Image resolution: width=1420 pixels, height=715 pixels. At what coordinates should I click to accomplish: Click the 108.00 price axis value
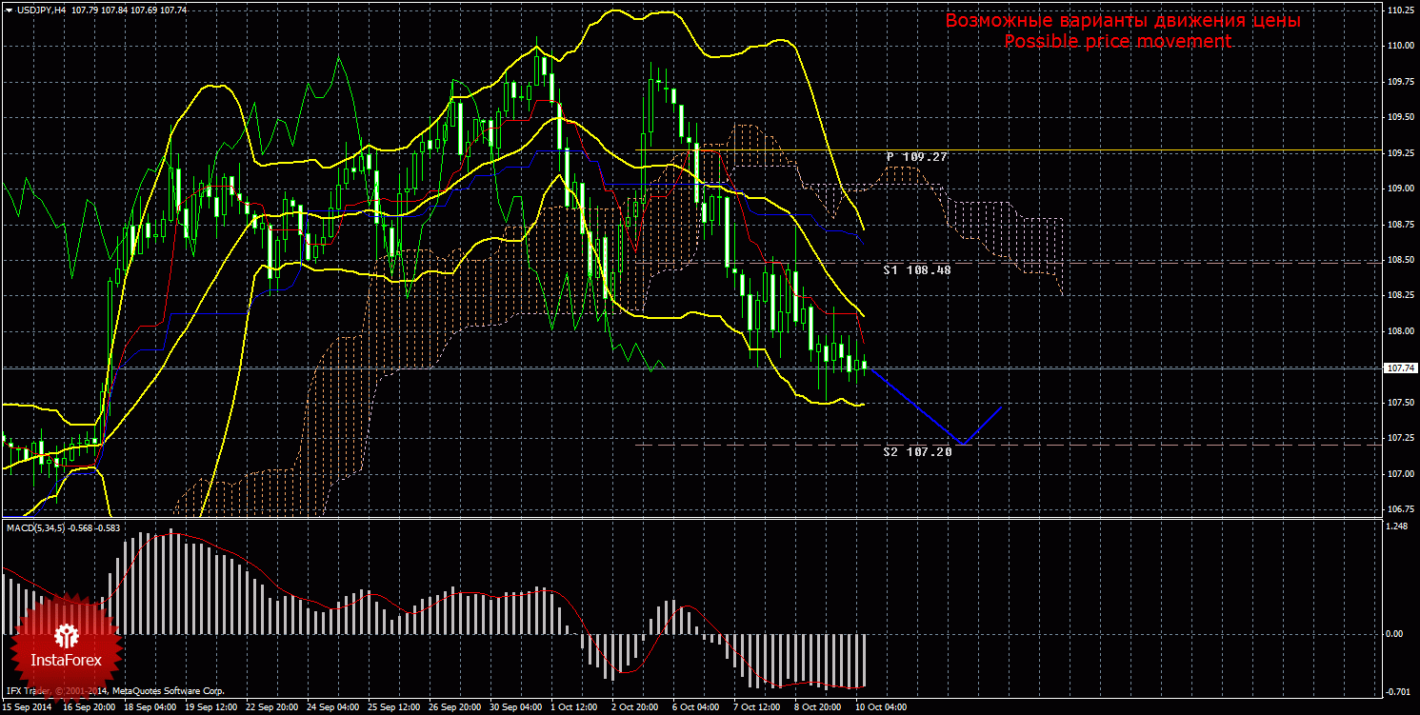point(1399,331)
